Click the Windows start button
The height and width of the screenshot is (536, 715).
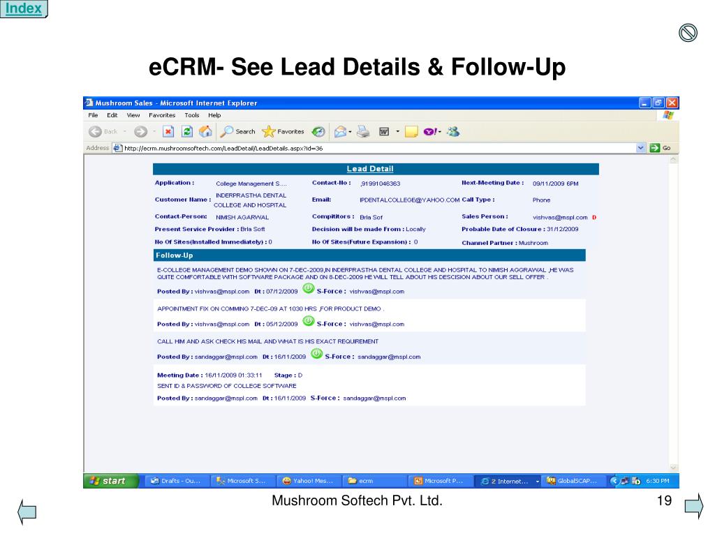110,481
